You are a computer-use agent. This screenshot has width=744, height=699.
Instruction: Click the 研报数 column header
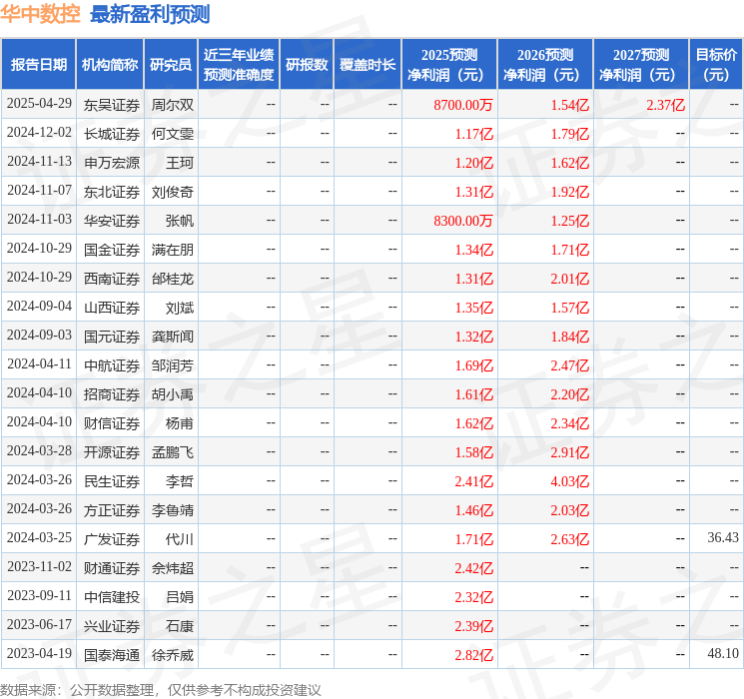(x=307, y=65)
